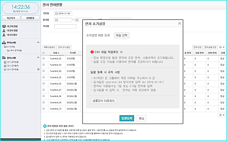The width and height of the screenshot is (227, 141).
Task: Click the 연차일괄 조정 button
Action: (x=210, y=47)
